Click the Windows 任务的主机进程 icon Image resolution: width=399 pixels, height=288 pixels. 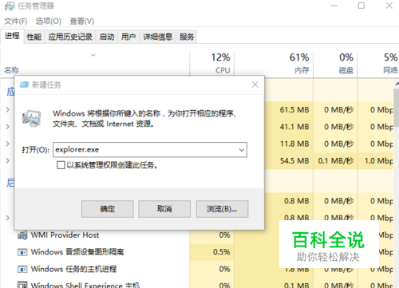coord(22,269)
